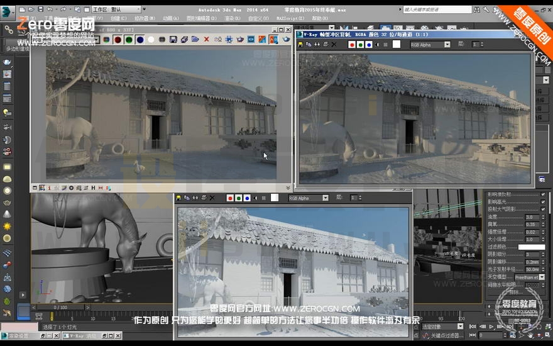Toggle the red channel in the left render window

(x=118, y=40)
